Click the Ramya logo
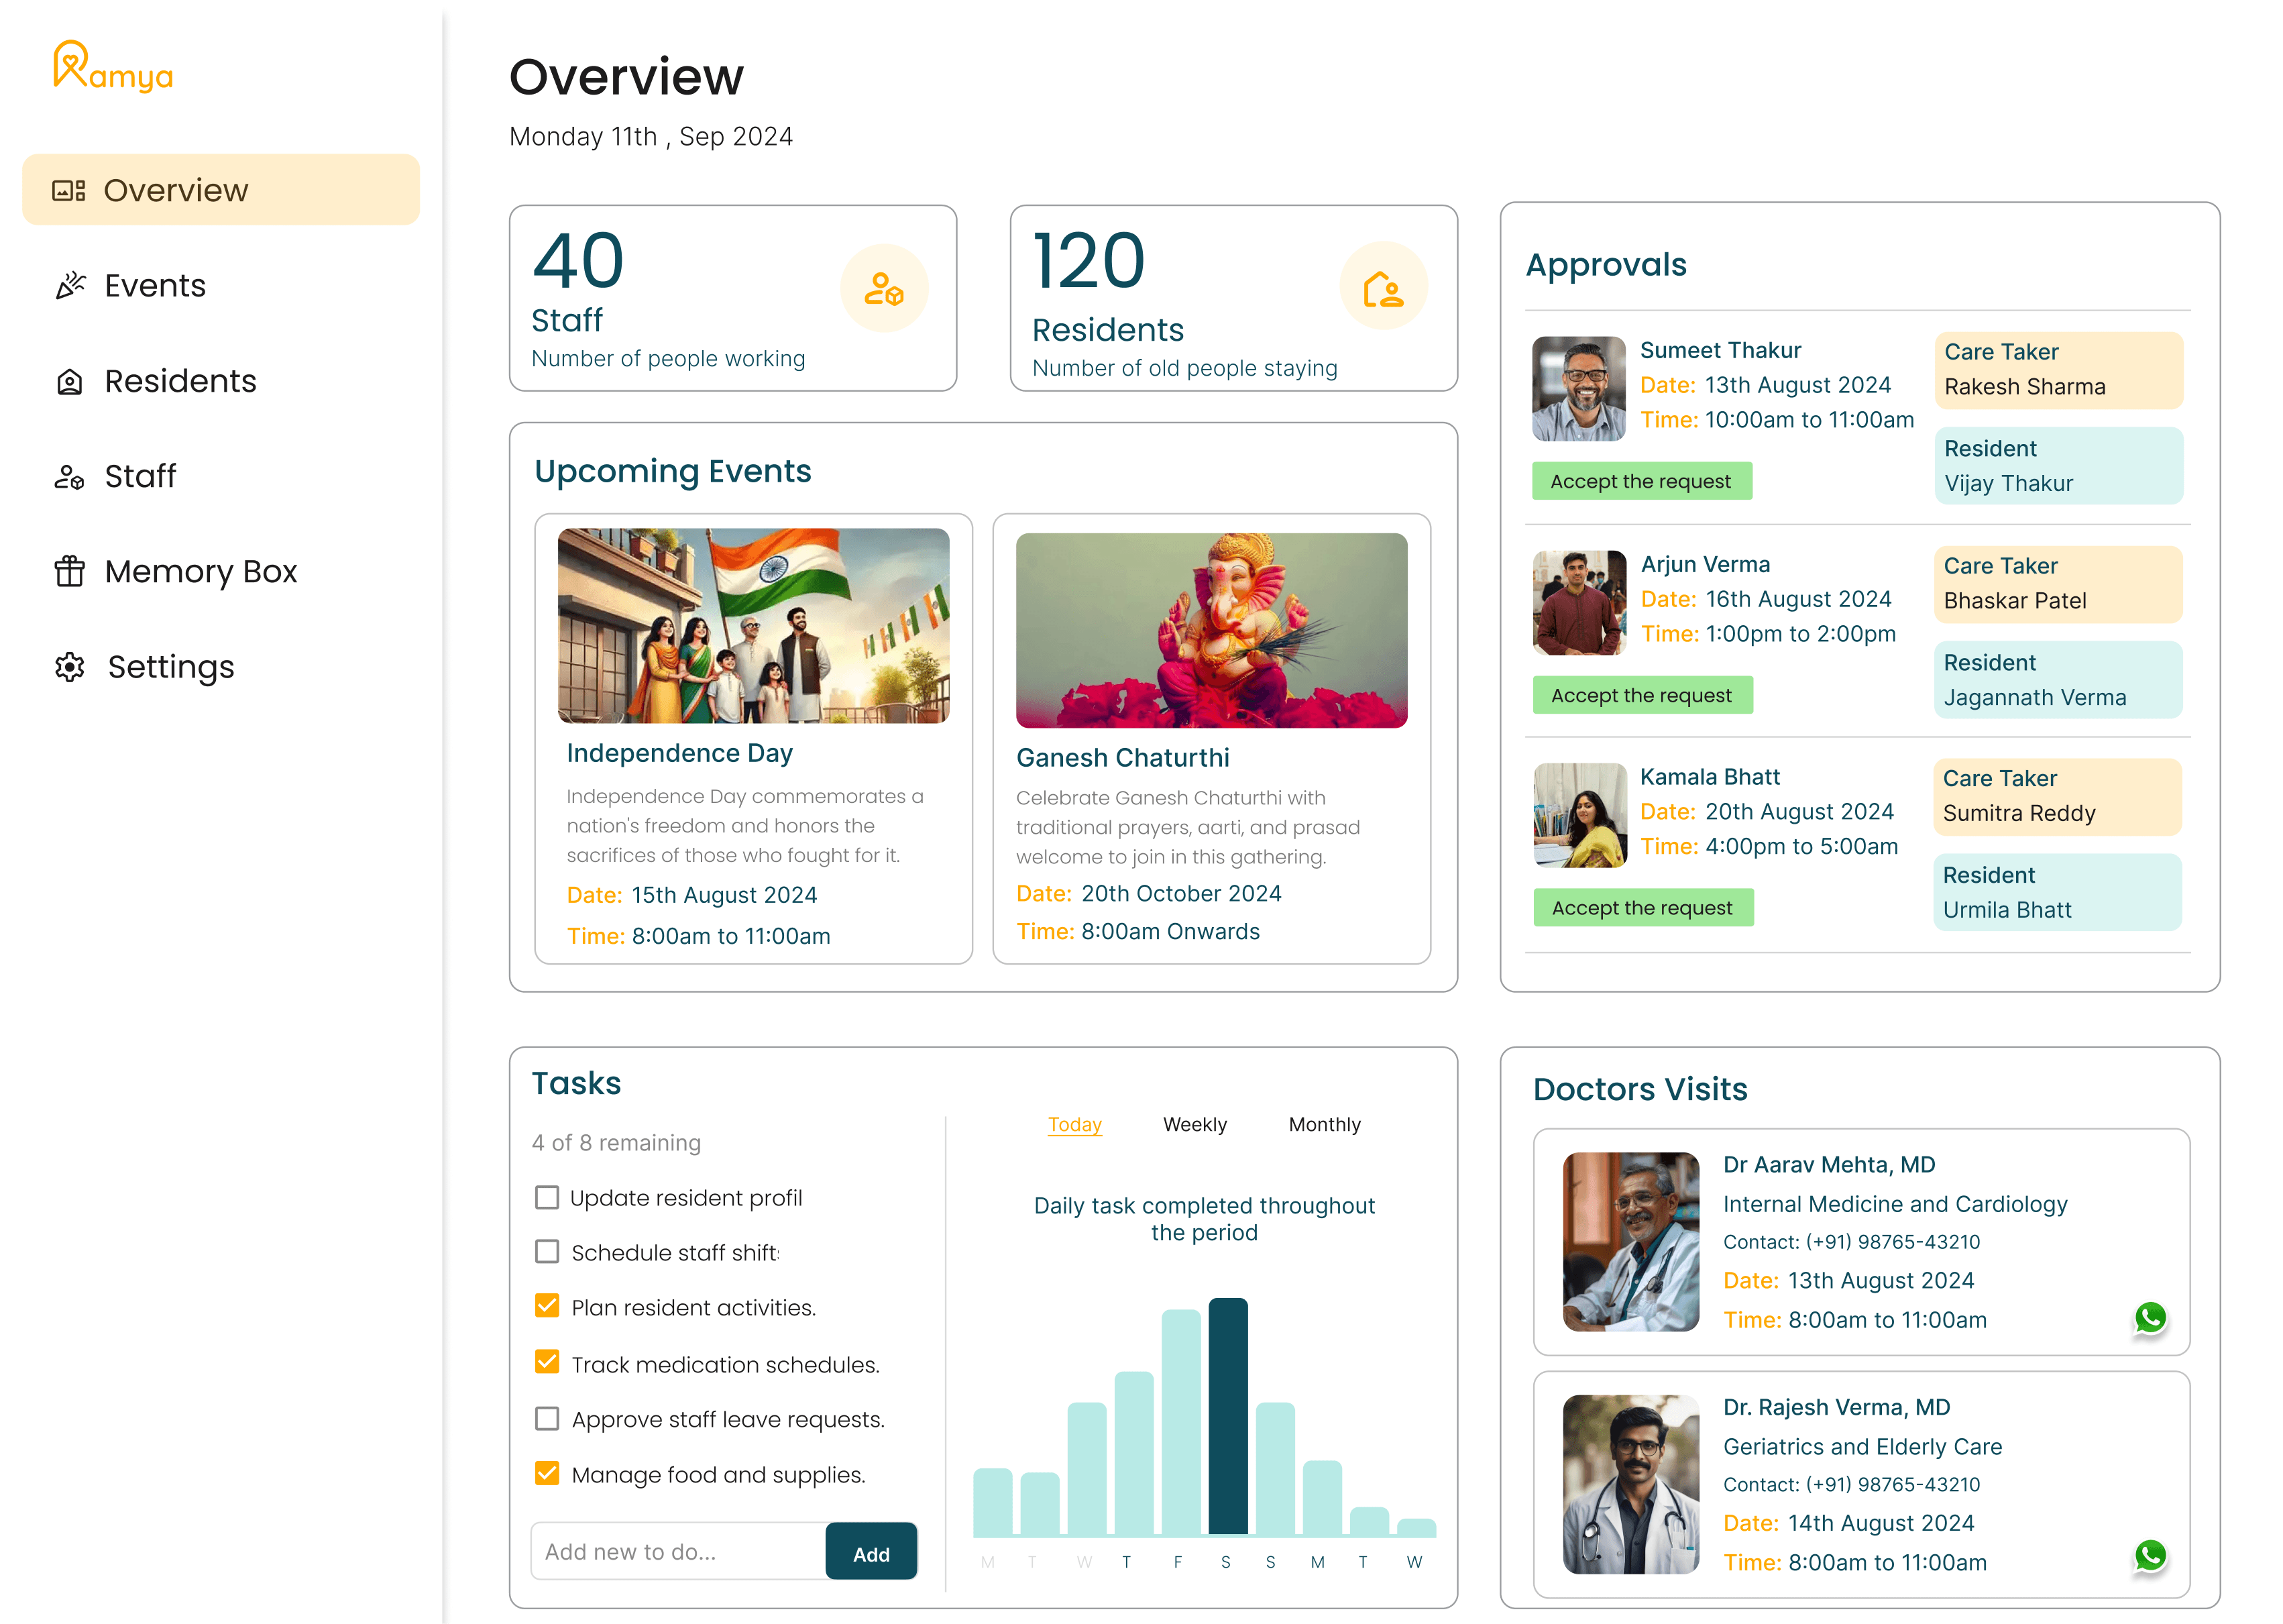The height and width of the screenshot is (1624, 2283). (112, 67)
